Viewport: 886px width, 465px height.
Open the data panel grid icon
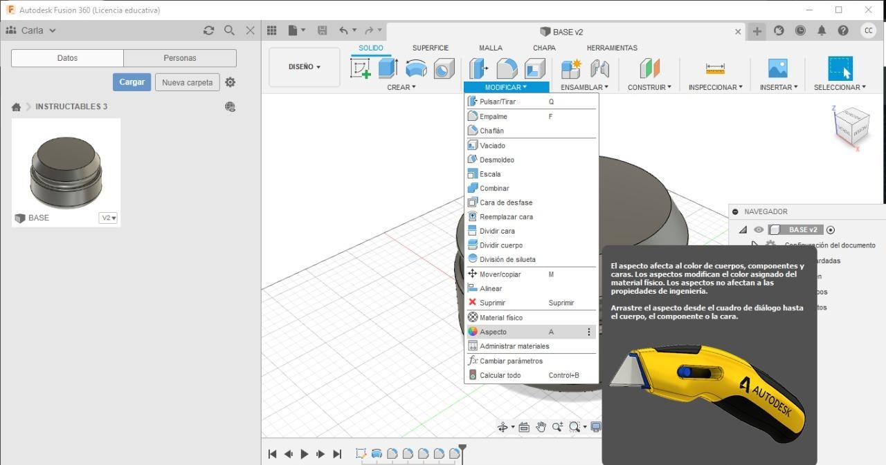pos(272,30)
